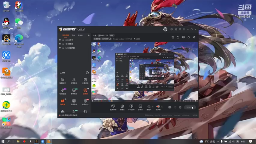Open the orange 弹幕秀 tool in toolbox
Viewport: 256px width, 144px height.
coord(62,102)
